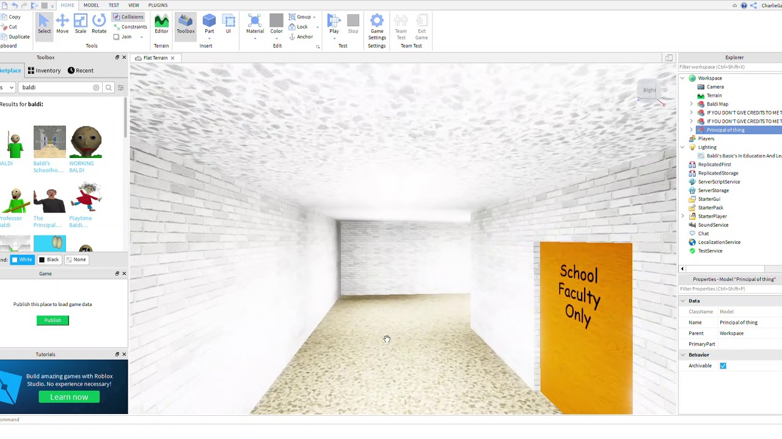
Task: Select LocalizationService in Explorer
Action: [x=719, y=242]
